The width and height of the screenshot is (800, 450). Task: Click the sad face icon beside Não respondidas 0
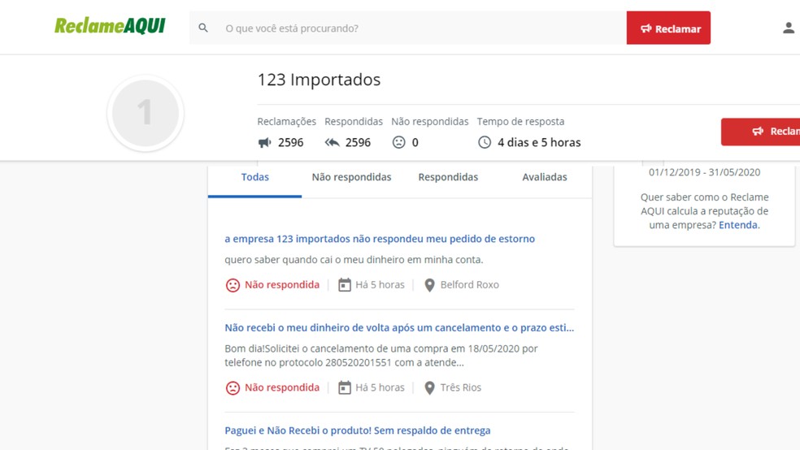[x=398, y=142]
